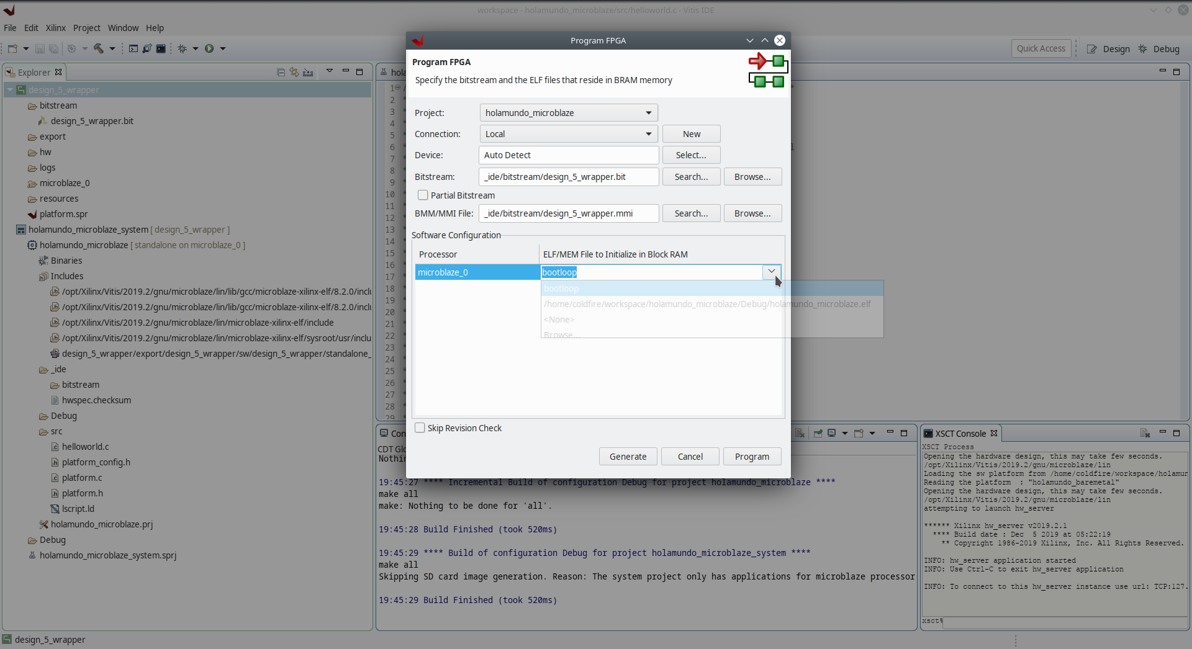Click Search... for the Bitstream file

click(x=692, y=177)
